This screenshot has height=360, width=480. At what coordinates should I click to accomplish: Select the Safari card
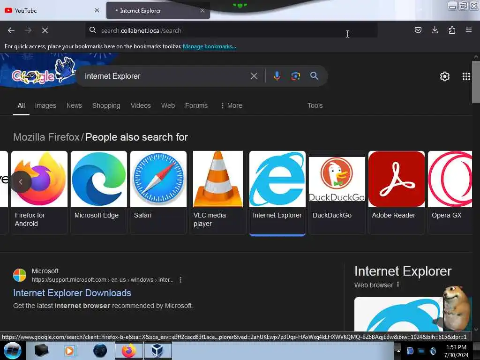coord(158,192)
